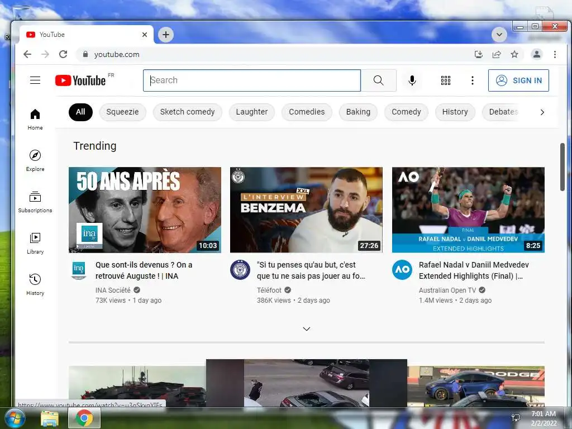Screen dimensions: 572x429
Task: Click inside the YouTube Search field
Action: (x=252, y=80)
